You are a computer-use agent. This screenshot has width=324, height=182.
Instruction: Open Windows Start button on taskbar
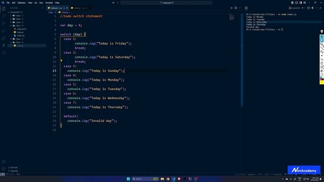coord(128,179)
